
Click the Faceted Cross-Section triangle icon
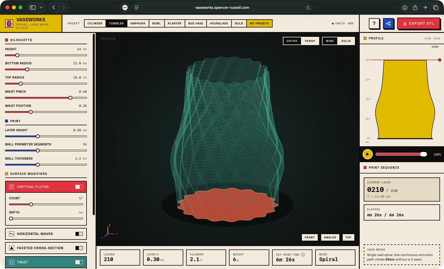click(12, 248)
